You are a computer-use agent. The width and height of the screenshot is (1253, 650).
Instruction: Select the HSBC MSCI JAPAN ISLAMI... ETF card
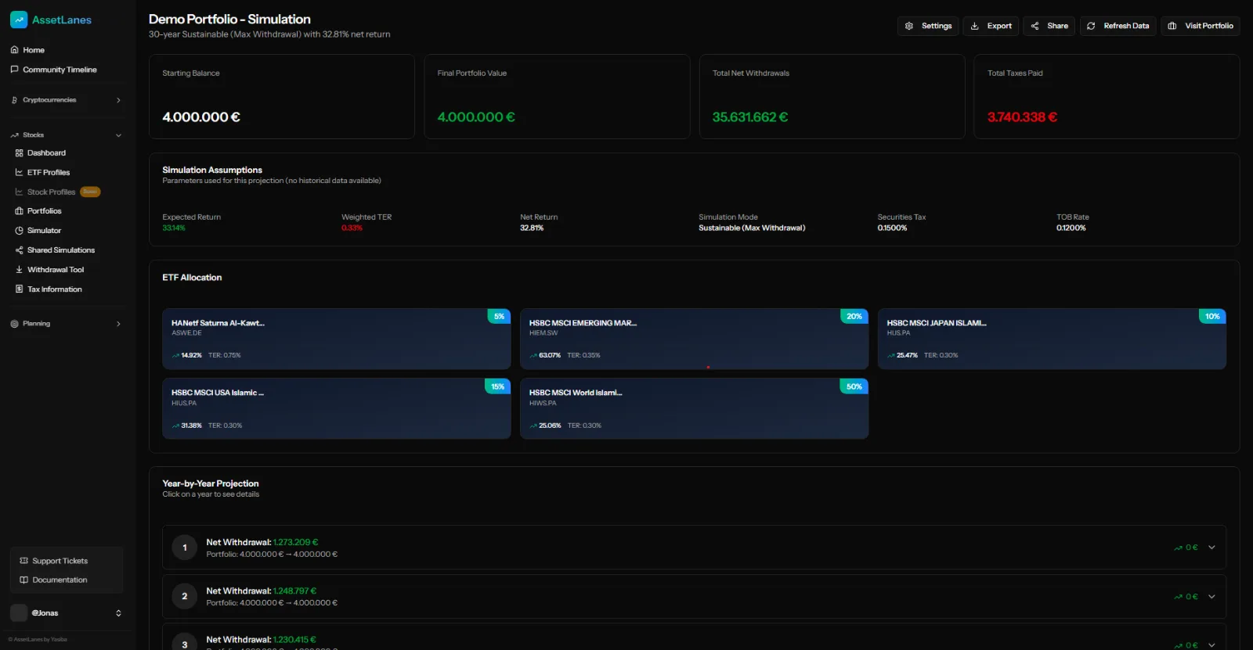coord(1052,339)
